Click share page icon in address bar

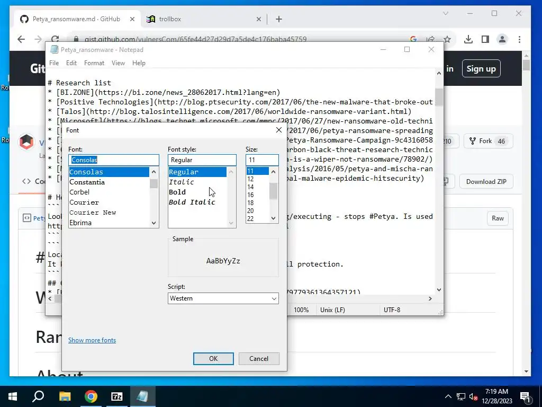[x=430, y=39]
